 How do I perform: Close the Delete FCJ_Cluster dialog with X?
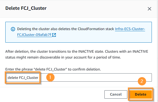149,9
